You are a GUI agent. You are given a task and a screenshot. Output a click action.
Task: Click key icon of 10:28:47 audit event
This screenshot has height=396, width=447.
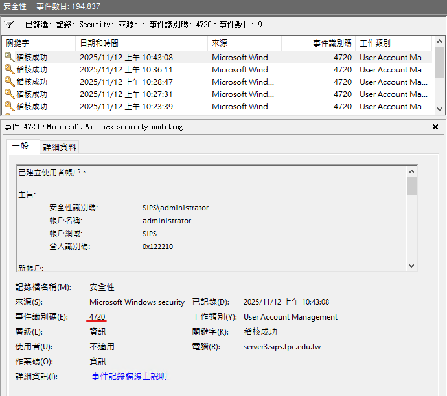click(x=9, y=82)
